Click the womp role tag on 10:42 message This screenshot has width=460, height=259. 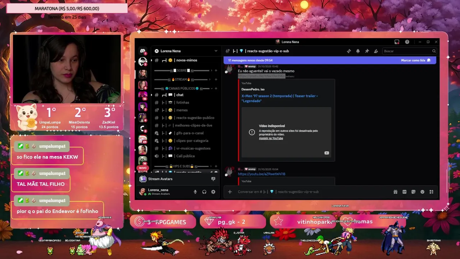tap(250, 66)
